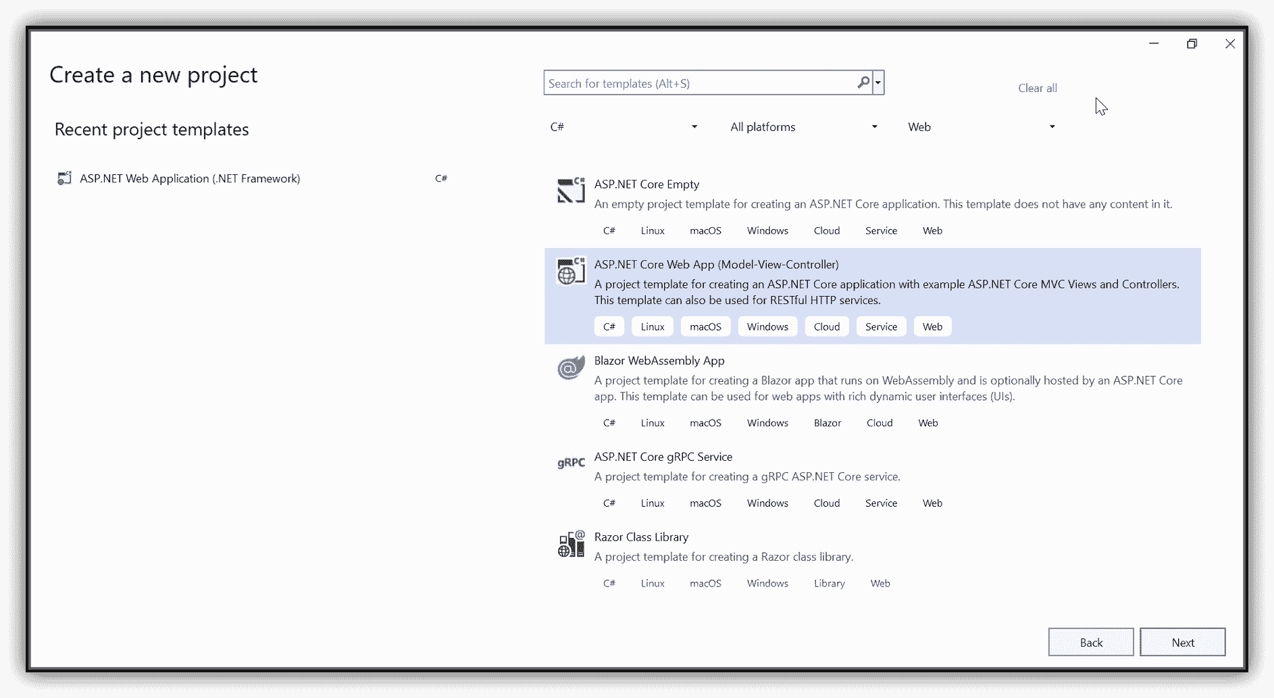Click Cloud tag under ASP.NET Core Empty

click(x=827, y=231)
